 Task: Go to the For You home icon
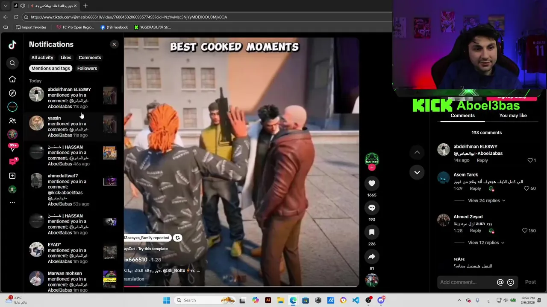click(12, 79)
